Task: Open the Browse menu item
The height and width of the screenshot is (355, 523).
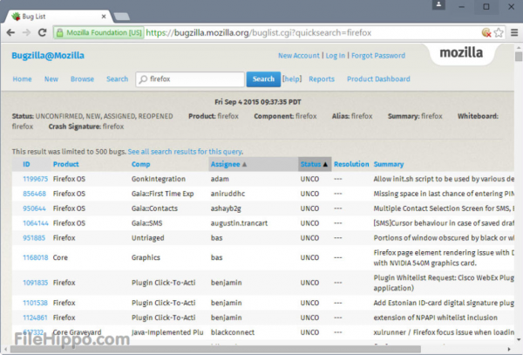Action: 82,79
